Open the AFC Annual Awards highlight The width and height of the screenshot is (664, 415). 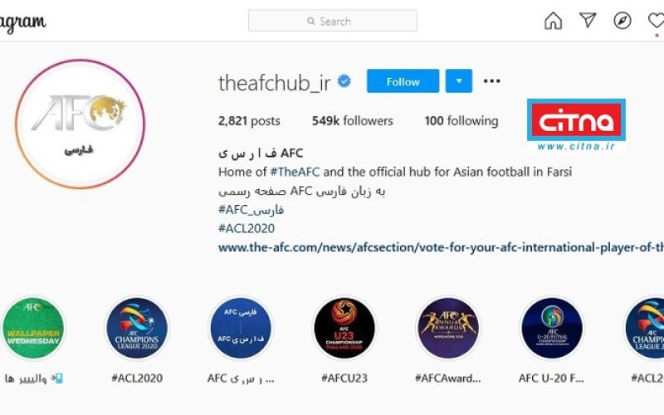click(x=448, y=328)
